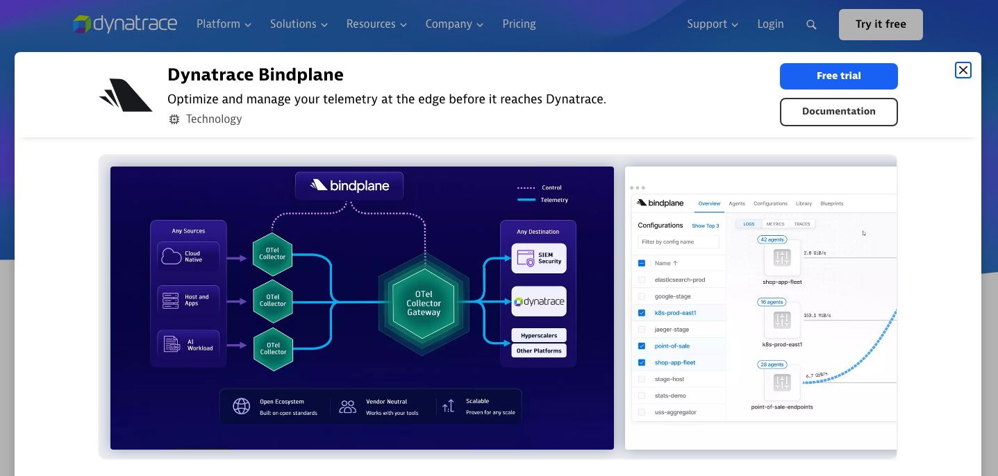The width and height of the screenshot is (998, 476).
Task: Click the Technology chip icon
Action: click(174, 119)
